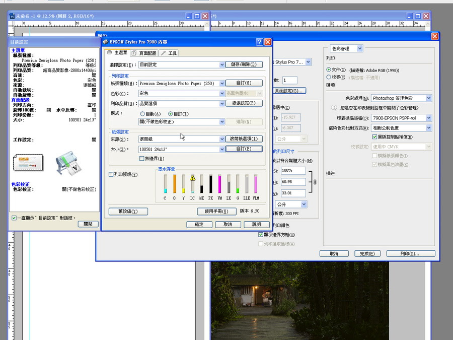453x340 pixels.
Task: Click the document icon in 未命名-1 title bar
Action: (x=12, y=16)
